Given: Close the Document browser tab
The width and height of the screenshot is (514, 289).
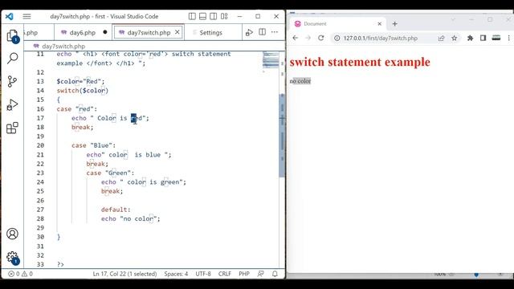Looking at the screenshot, I should pos(379,23).
